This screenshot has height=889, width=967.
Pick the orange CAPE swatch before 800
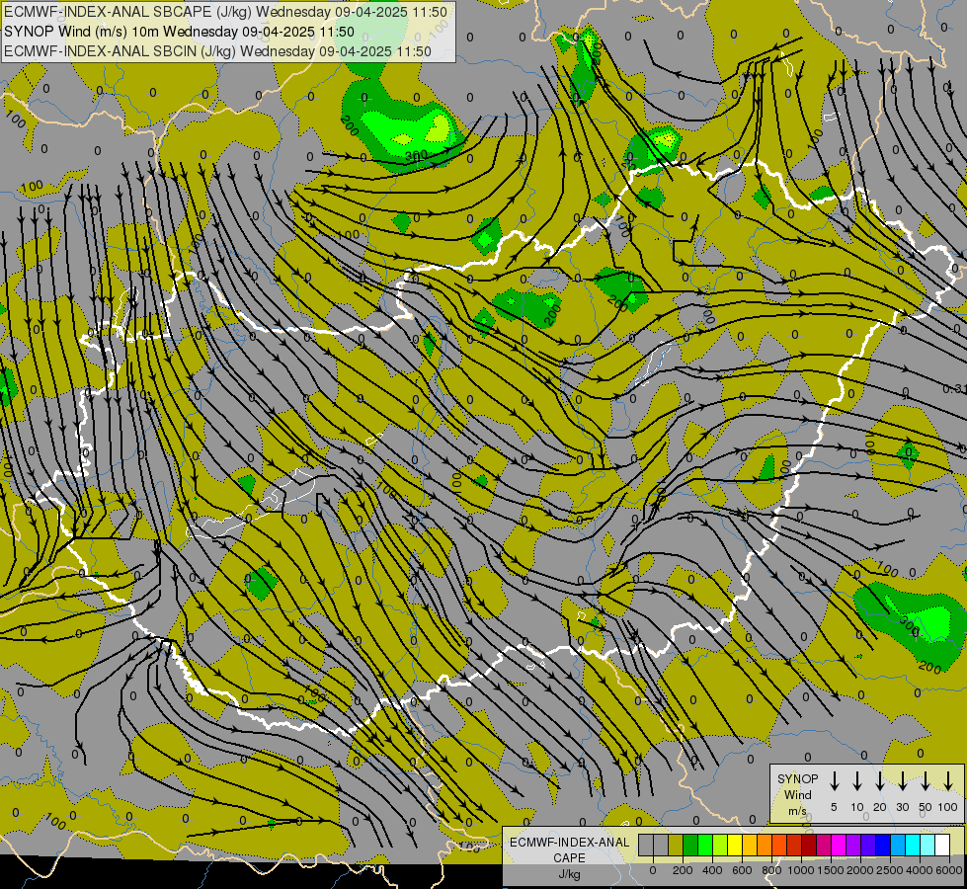click(x=765, y=845)
